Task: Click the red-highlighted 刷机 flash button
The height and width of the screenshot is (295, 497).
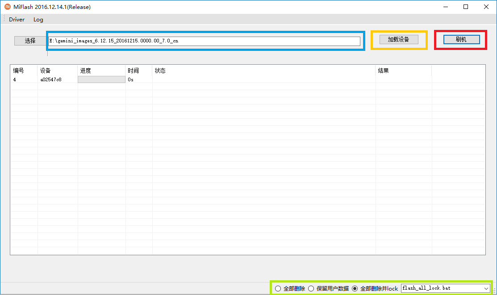Action: (460, 39)
